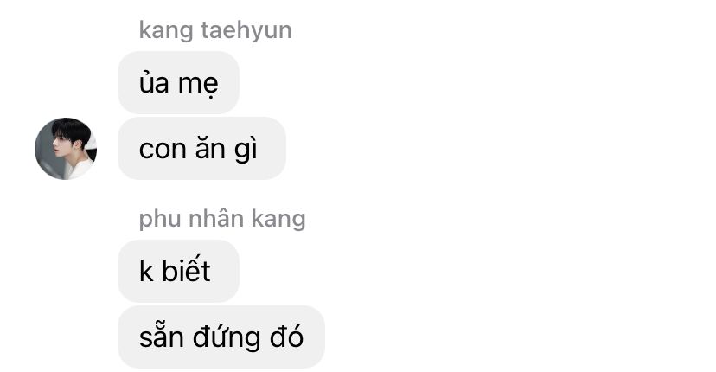Click the word 'đó' in last message
This screenshot has height=372, width=716.
pyautogui.click(x=286, y=336)
